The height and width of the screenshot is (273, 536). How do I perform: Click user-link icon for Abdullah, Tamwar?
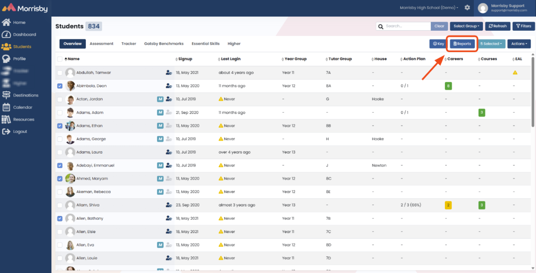tap(169, 72)
